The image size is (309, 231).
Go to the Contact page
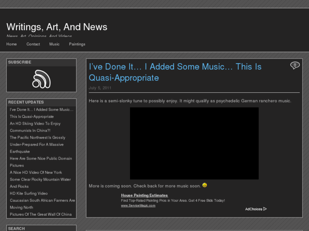[x=33, y=44]
